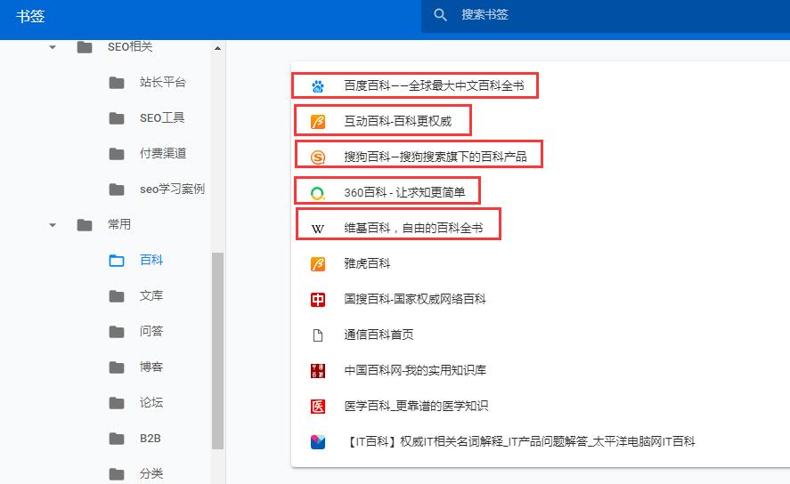Open bookmark 维基百科,自由的百科全书

(413, 228)
